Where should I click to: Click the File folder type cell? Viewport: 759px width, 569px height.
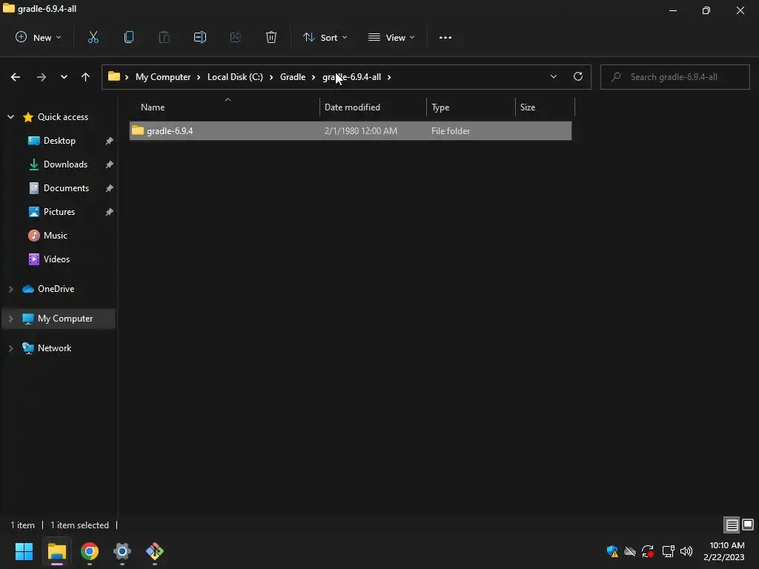450,130
